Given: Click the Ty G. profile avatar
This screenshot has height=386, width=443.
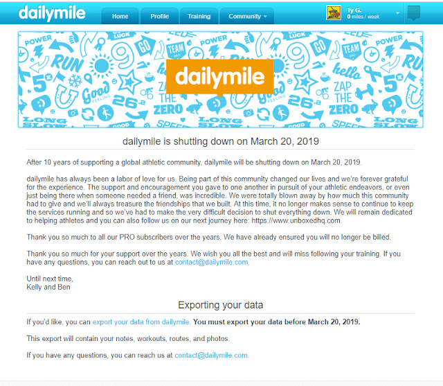Looking at the screenshot, I should pos(334,12).
